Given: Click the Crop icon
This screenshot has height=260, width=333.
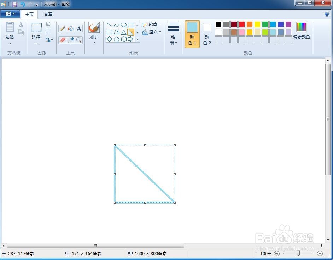Looking at the screenshot, I should tap(48, 24).
